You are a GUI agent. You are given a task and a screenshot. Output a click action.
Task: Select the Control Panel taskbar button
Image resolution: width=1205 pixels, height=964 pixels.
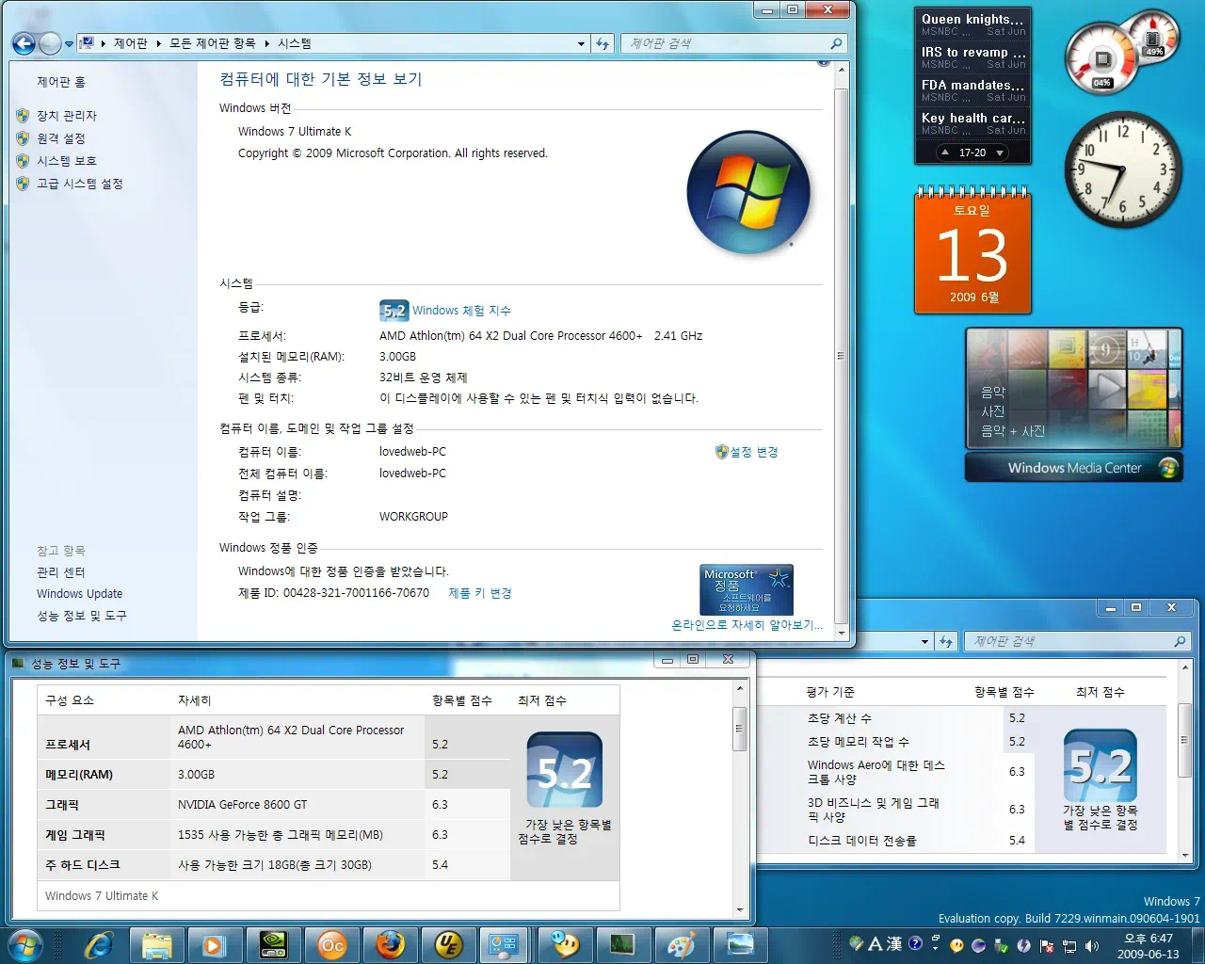[506, 945]
